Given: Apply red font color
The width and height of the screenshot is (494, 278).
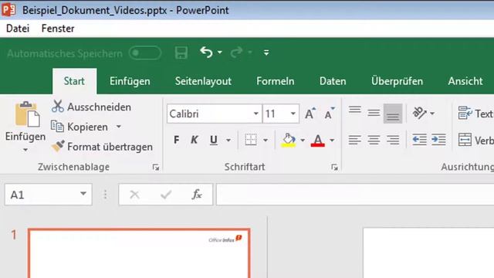Looking at the screenshot, I should (x=317, y=141).
